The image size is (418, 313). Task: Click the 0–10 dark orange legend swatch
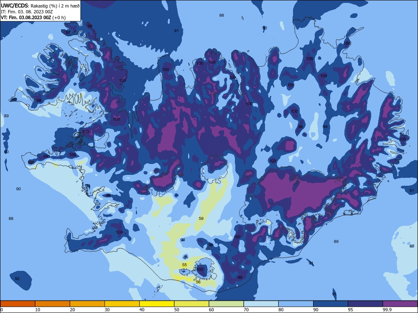[18, 304]
